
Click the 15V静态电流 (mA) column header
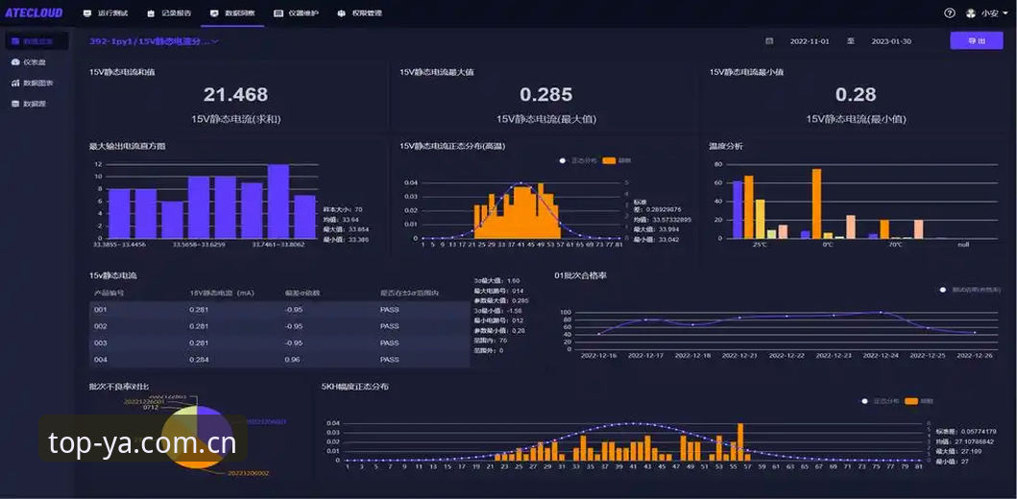coord(222,293)
